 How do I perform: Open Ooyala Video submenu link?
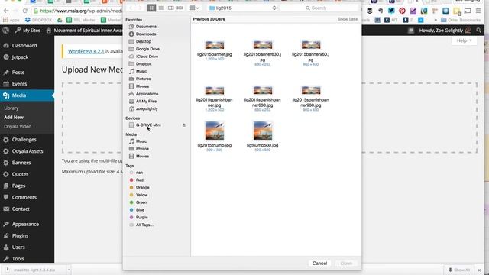tap(18, 127)
